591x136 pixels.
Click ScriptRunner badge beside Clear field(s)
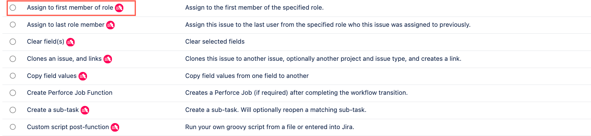coord(70,42)
